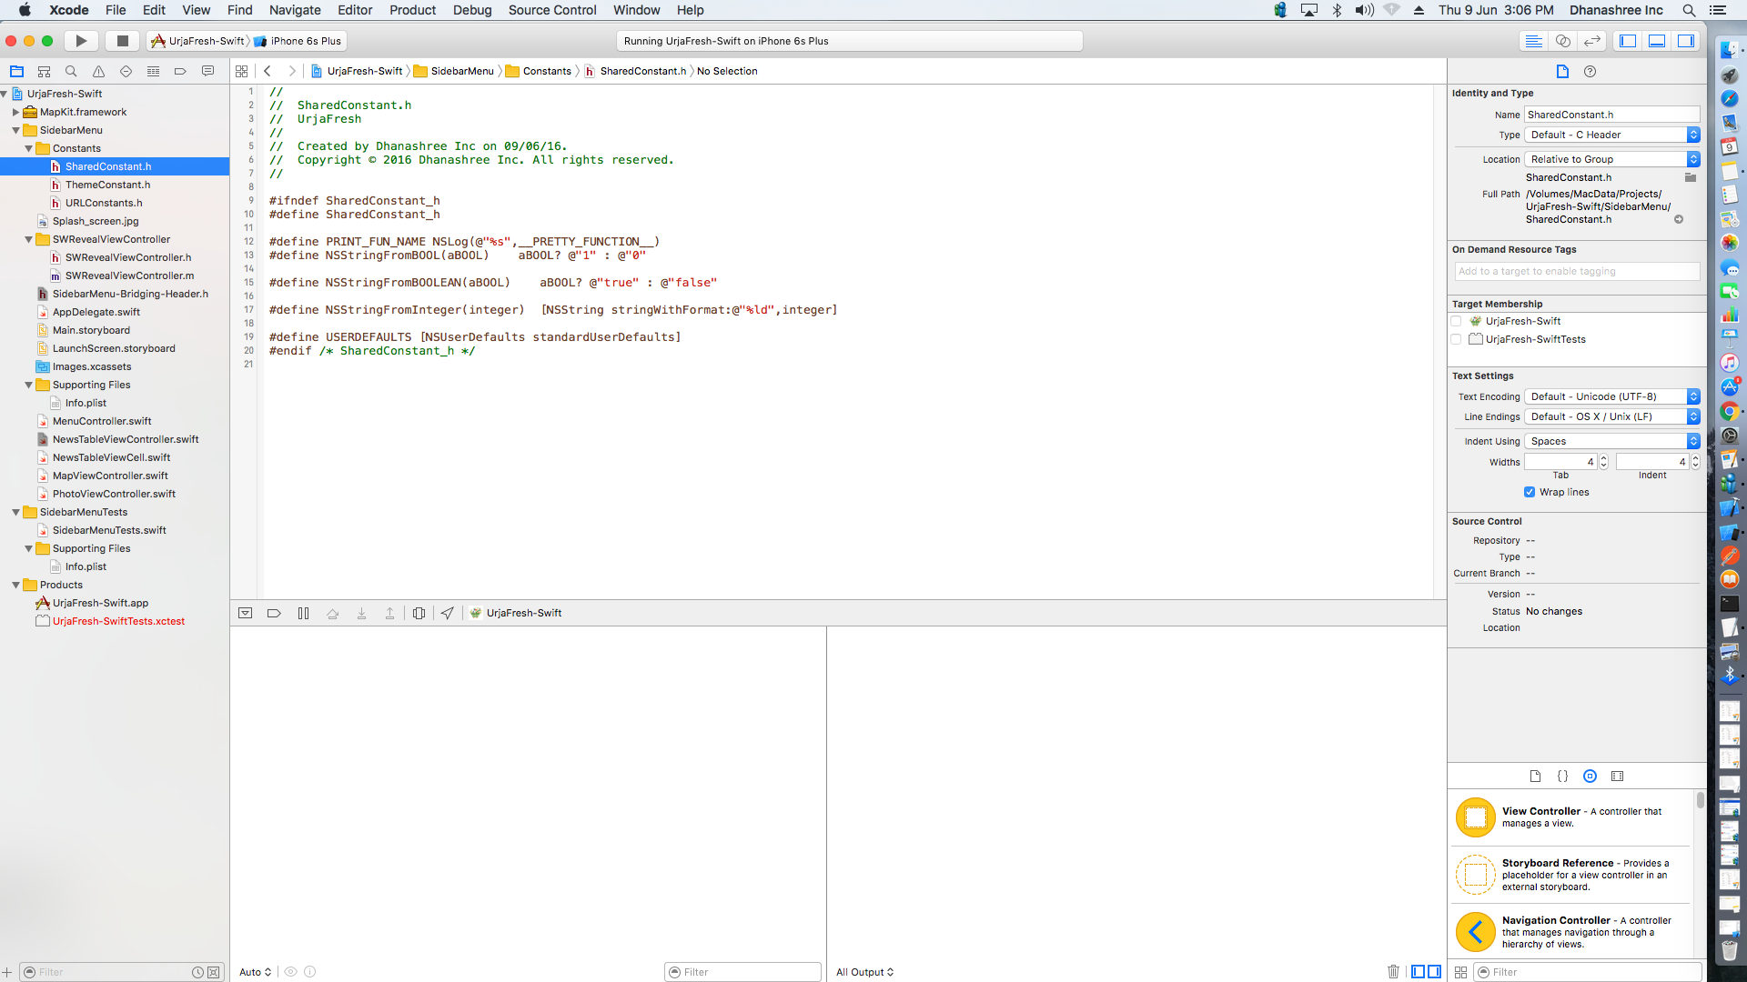Check UrjaFresh-Swift target membership
The height and width of the screenshot is (982, 1747).
coord(1456,321)
